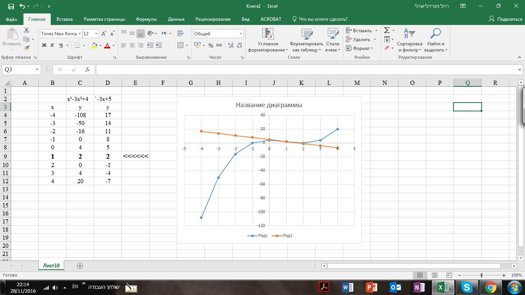Open the Файл menu tab
The width and height of the screenshot is (525, 295).
(12, 19)
